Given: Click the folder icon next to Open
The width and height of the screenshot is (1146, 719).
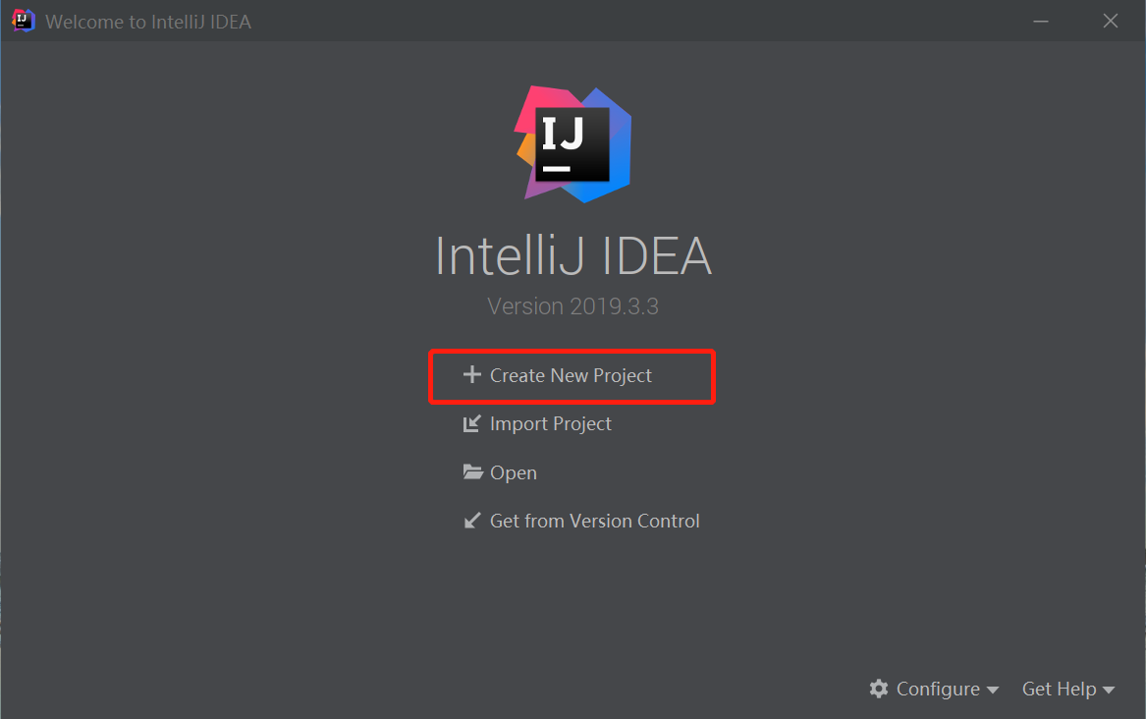Looking at the screenshot, I should [472, 471].
